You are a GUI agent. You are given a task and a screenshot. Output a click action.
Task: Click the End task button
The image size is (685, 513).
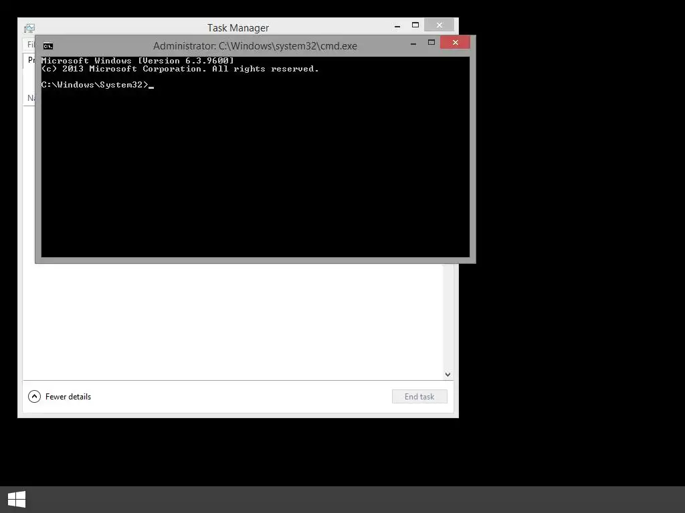click(419, 397)
